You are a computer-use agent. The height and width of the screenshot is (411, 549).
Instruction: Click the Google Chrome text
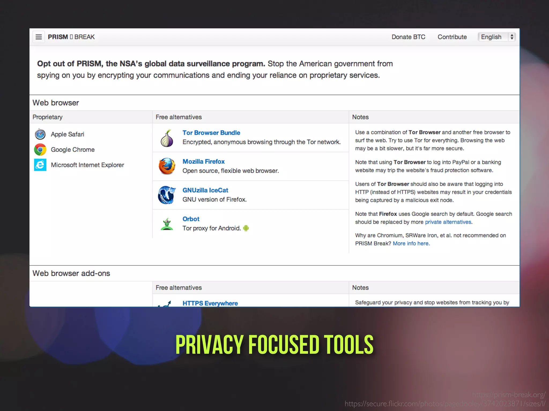pos(73,150)
